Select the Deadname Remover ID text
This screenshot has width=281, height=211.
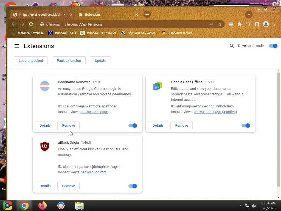pyautogui.click(x=88, y=106)
